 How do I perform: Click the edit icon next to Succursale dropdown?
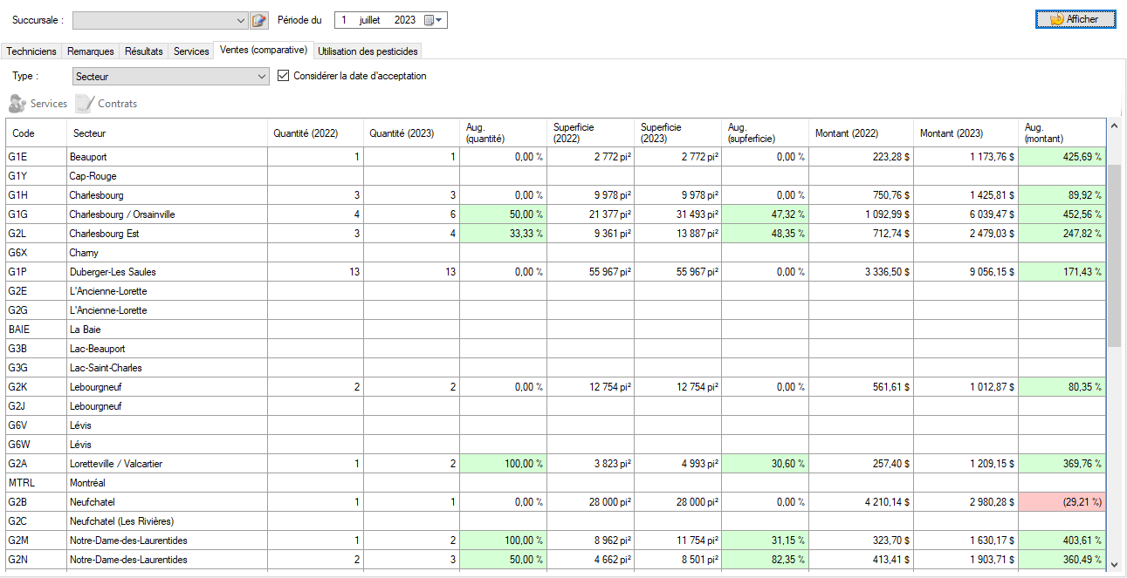pos(258,20)
